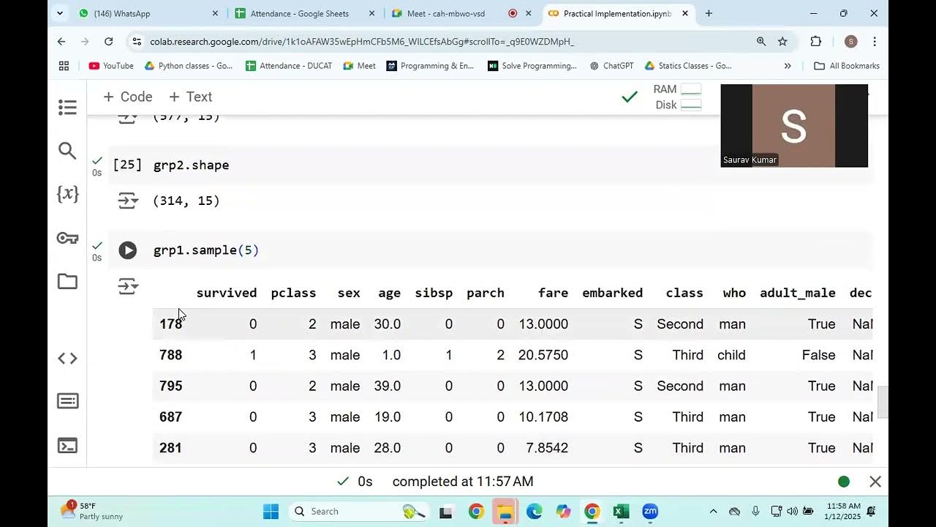Open the Terminal icon in sidebar
936x527 pixels.
click(67, 445)
